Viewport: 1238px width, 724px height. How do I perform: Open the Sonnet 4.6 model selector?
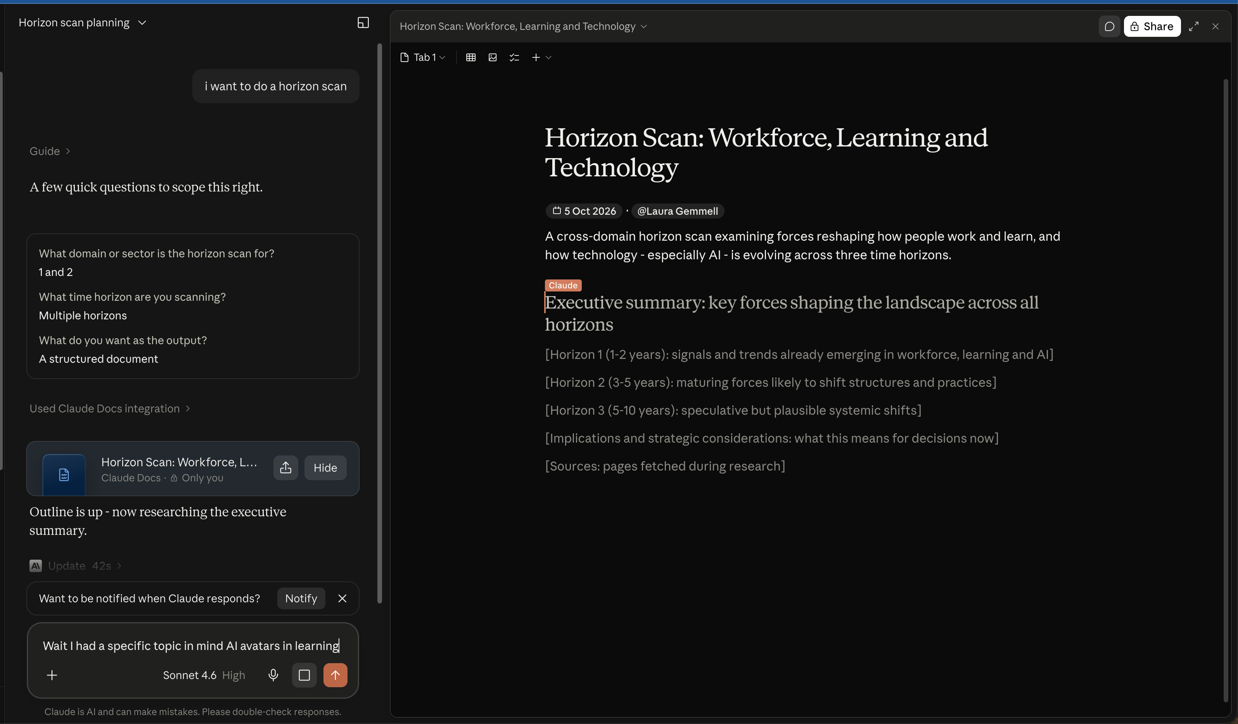pyautogui.click(x=204, y=676)
